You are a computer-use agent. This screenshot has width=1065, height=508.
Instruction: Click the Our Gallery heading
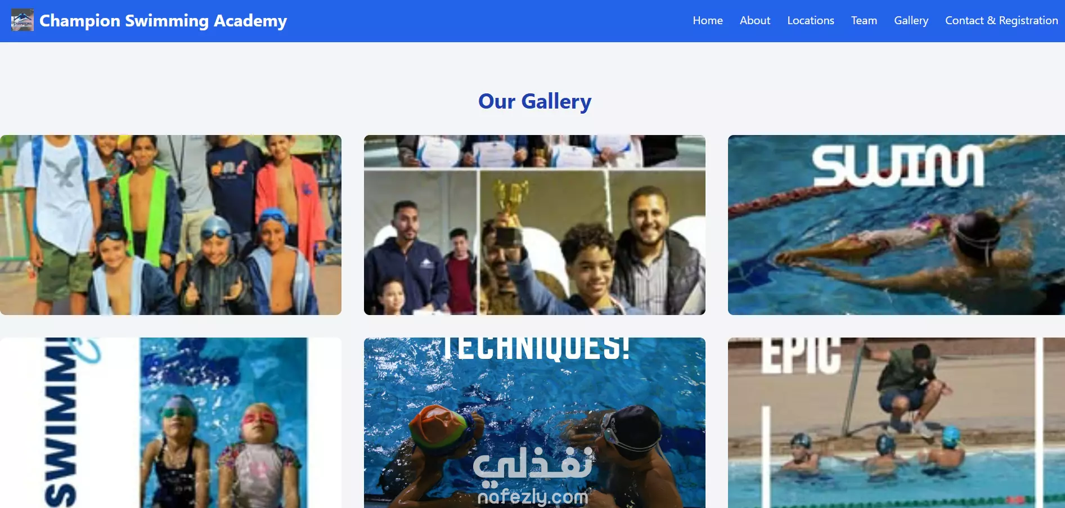click(x=534, y=101)
